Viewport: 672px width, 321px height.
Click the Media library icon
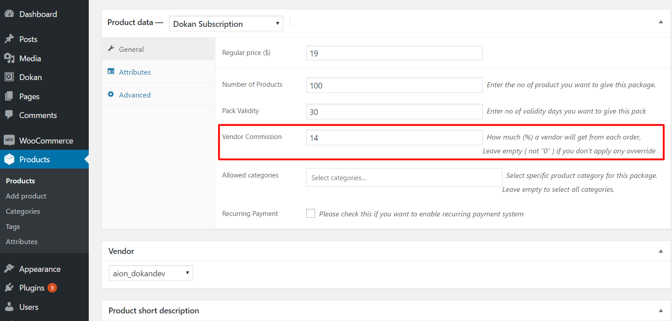click(9, 58)
